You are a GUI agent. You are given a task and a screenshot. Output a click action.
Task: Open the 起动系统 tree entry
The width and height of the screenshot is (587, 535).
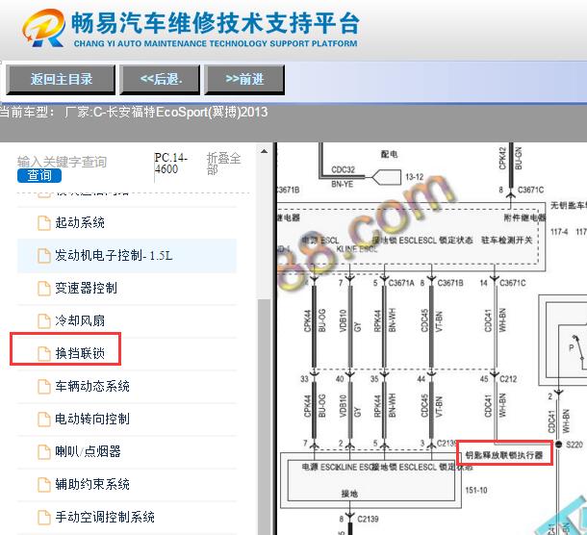tap(127, 223)
